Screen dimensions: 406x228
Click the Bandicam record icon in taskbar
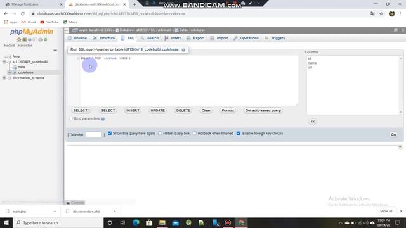[x=228, y=222]
